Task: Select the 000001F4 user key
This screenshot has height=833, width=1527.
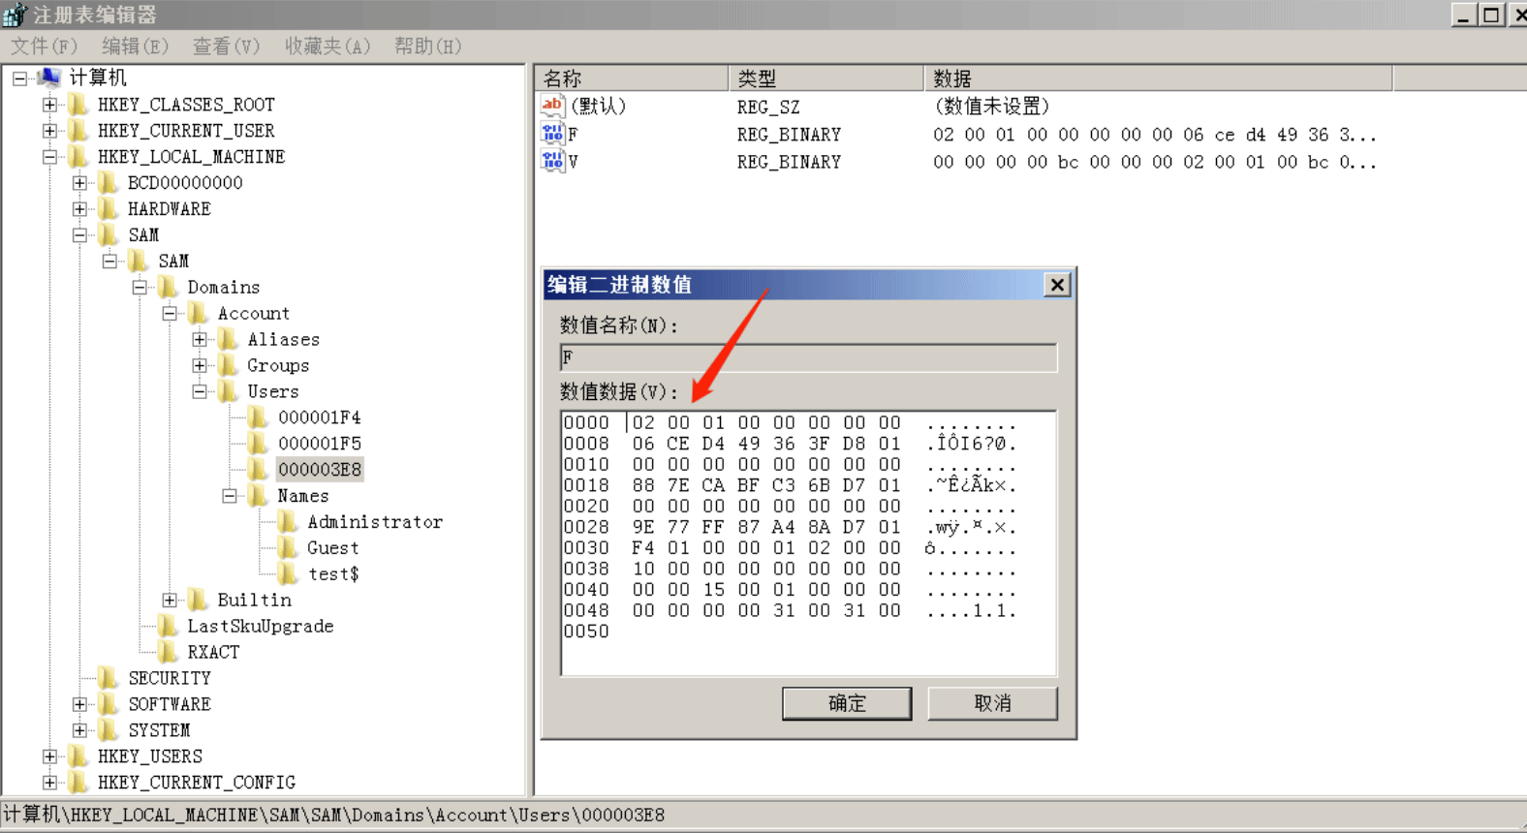Action: (319, 417)
